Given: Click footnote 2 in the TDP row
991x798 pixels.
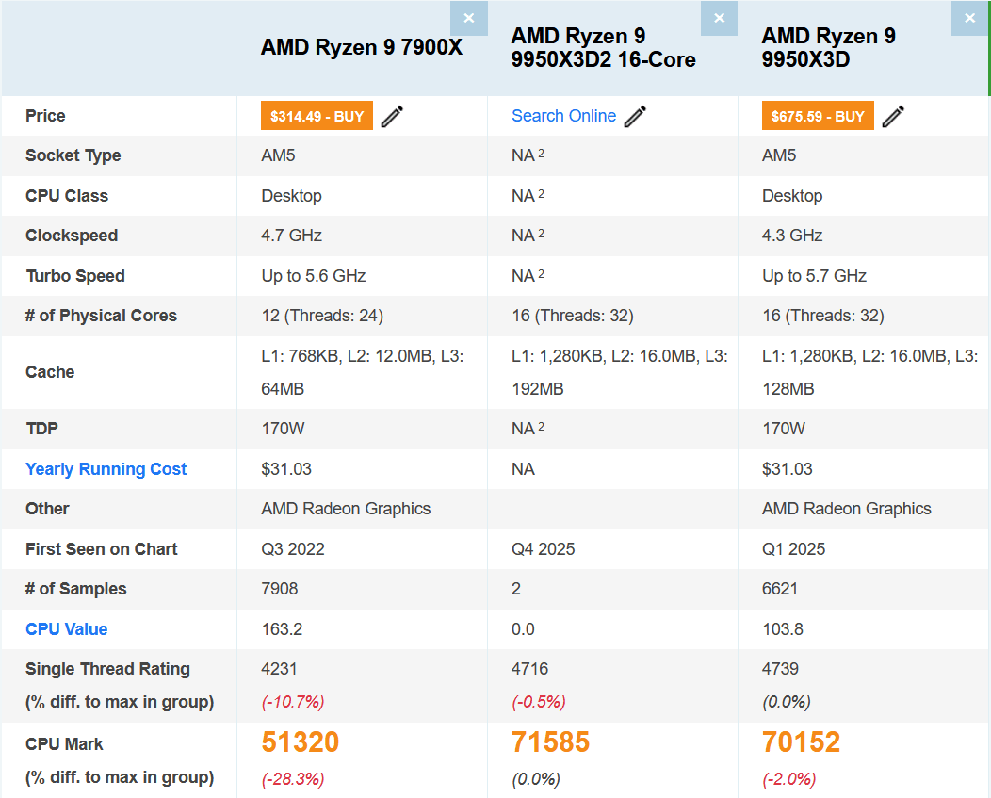Looking at the screenshot, I should [542, 427].
